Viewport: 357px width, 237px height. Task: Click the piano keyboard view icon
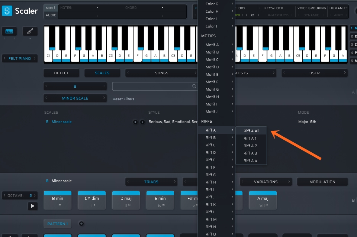point(9,32)
